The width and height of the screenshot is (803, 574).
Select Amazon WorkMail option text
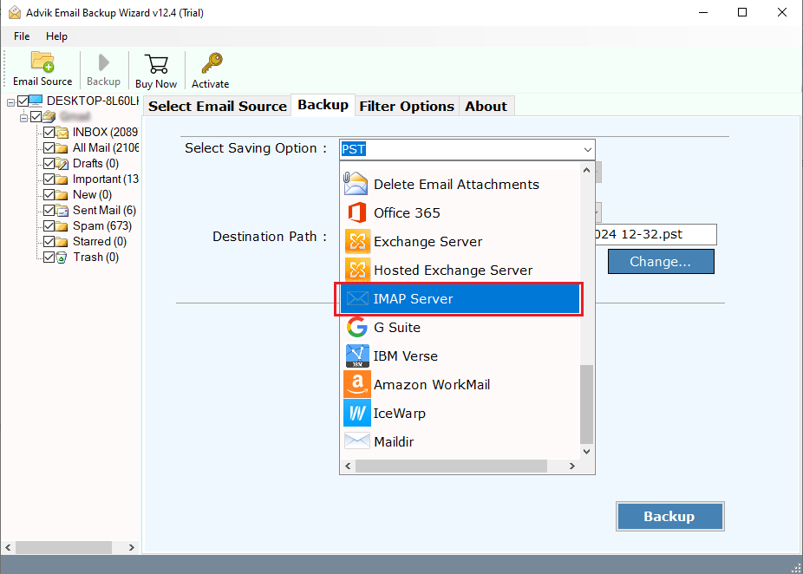pyautogui.click(x=432, y=384)
